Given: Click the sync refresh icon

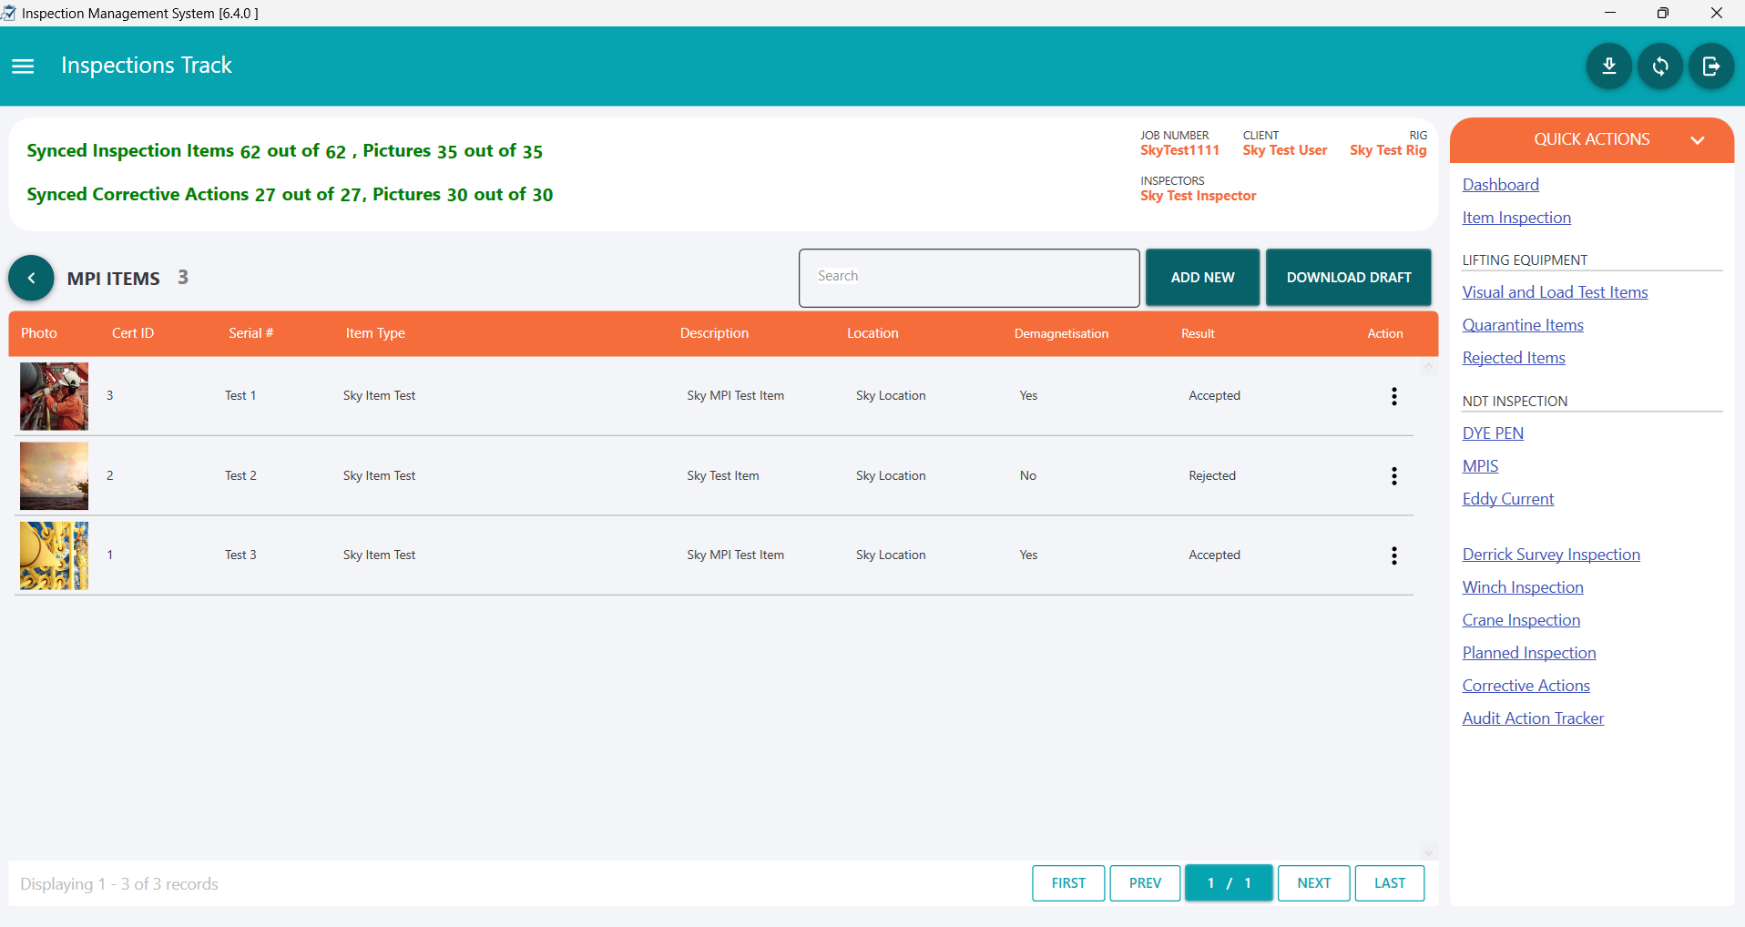Looking at the screenshot, I should (1659, 66).
